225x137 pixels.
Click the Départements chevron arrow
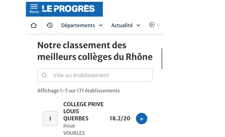click(x=101, y=26)
